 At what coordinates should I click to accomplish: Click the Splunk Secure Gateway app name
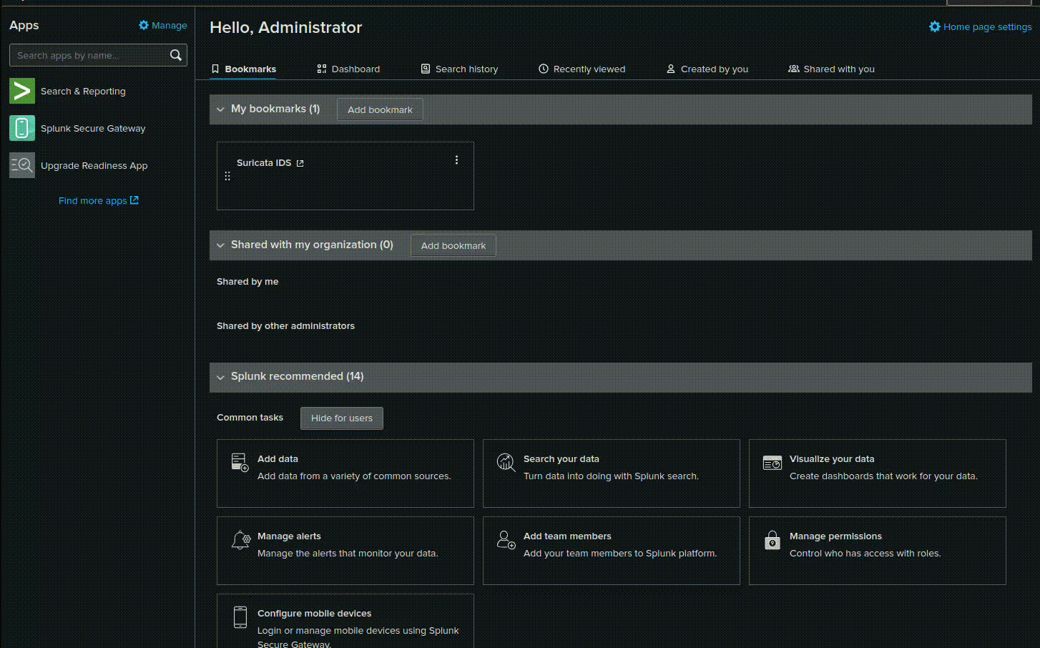[93, 128]
